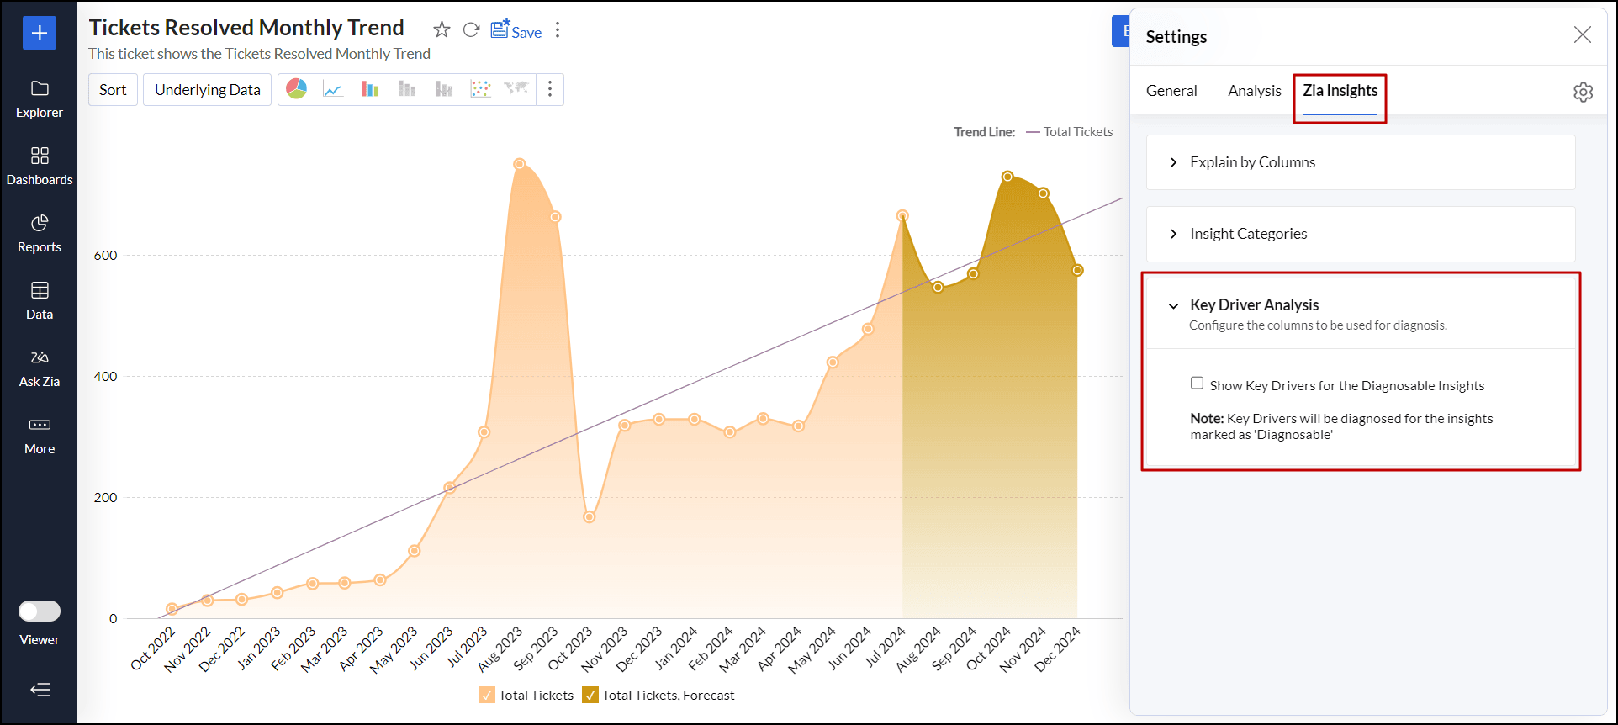Click the refresh icon beside the title
This screenshot has height=725, width=1618.
pos(471,30)
